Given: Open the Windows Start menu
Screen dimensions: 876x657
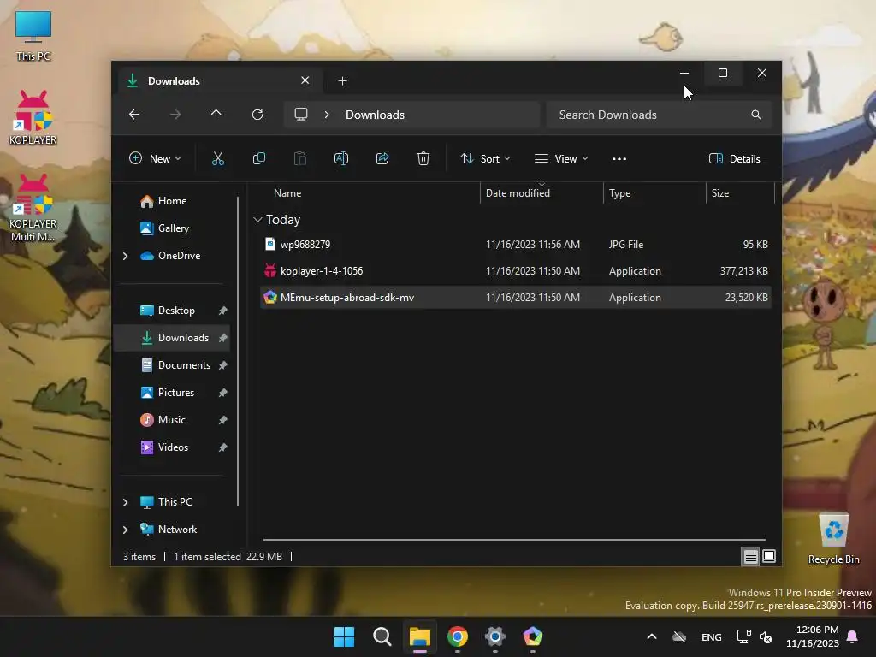Looking at the screenshot, I should click(344, 636).
